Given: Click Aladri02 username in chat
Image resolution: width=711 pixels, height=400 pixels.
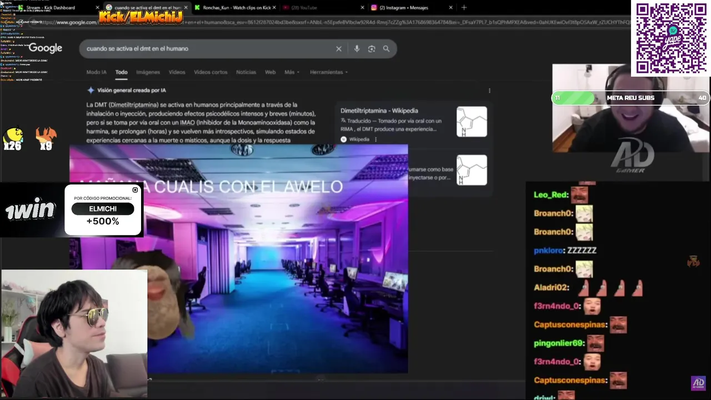Looking at the screenshot, I should tap(552, 288).
